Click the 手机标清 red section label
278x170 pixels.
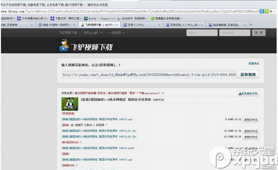(x=68, y=113)
